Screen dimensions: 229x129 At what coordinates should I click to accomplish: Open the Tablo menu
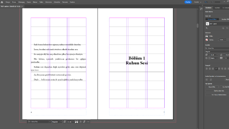[41, 2]
